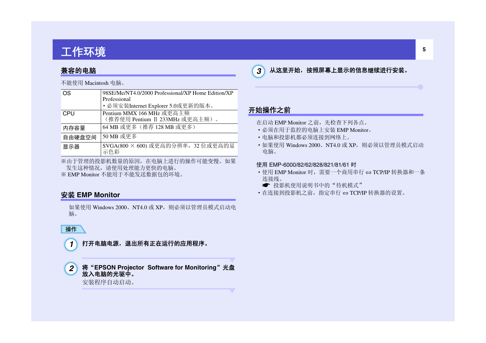The width and height of the screenshot is (486, 343).
Task: Click the step 3 circle icon
Action: pyautogui.click(x=259, y=71)
